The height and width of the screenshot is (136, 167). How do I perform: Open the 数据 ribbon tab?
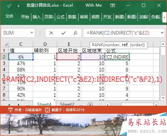[72, 17]
